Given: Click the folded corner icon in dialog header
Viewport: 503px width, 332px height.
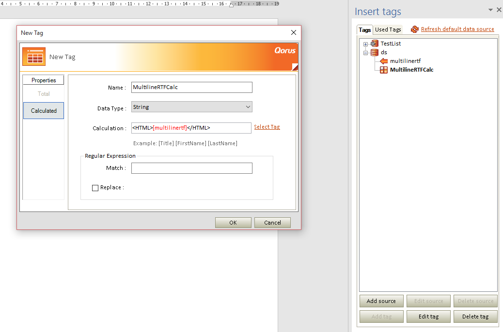Looking at the screenshot, I should pyautogui.click(x=295, y=67).
